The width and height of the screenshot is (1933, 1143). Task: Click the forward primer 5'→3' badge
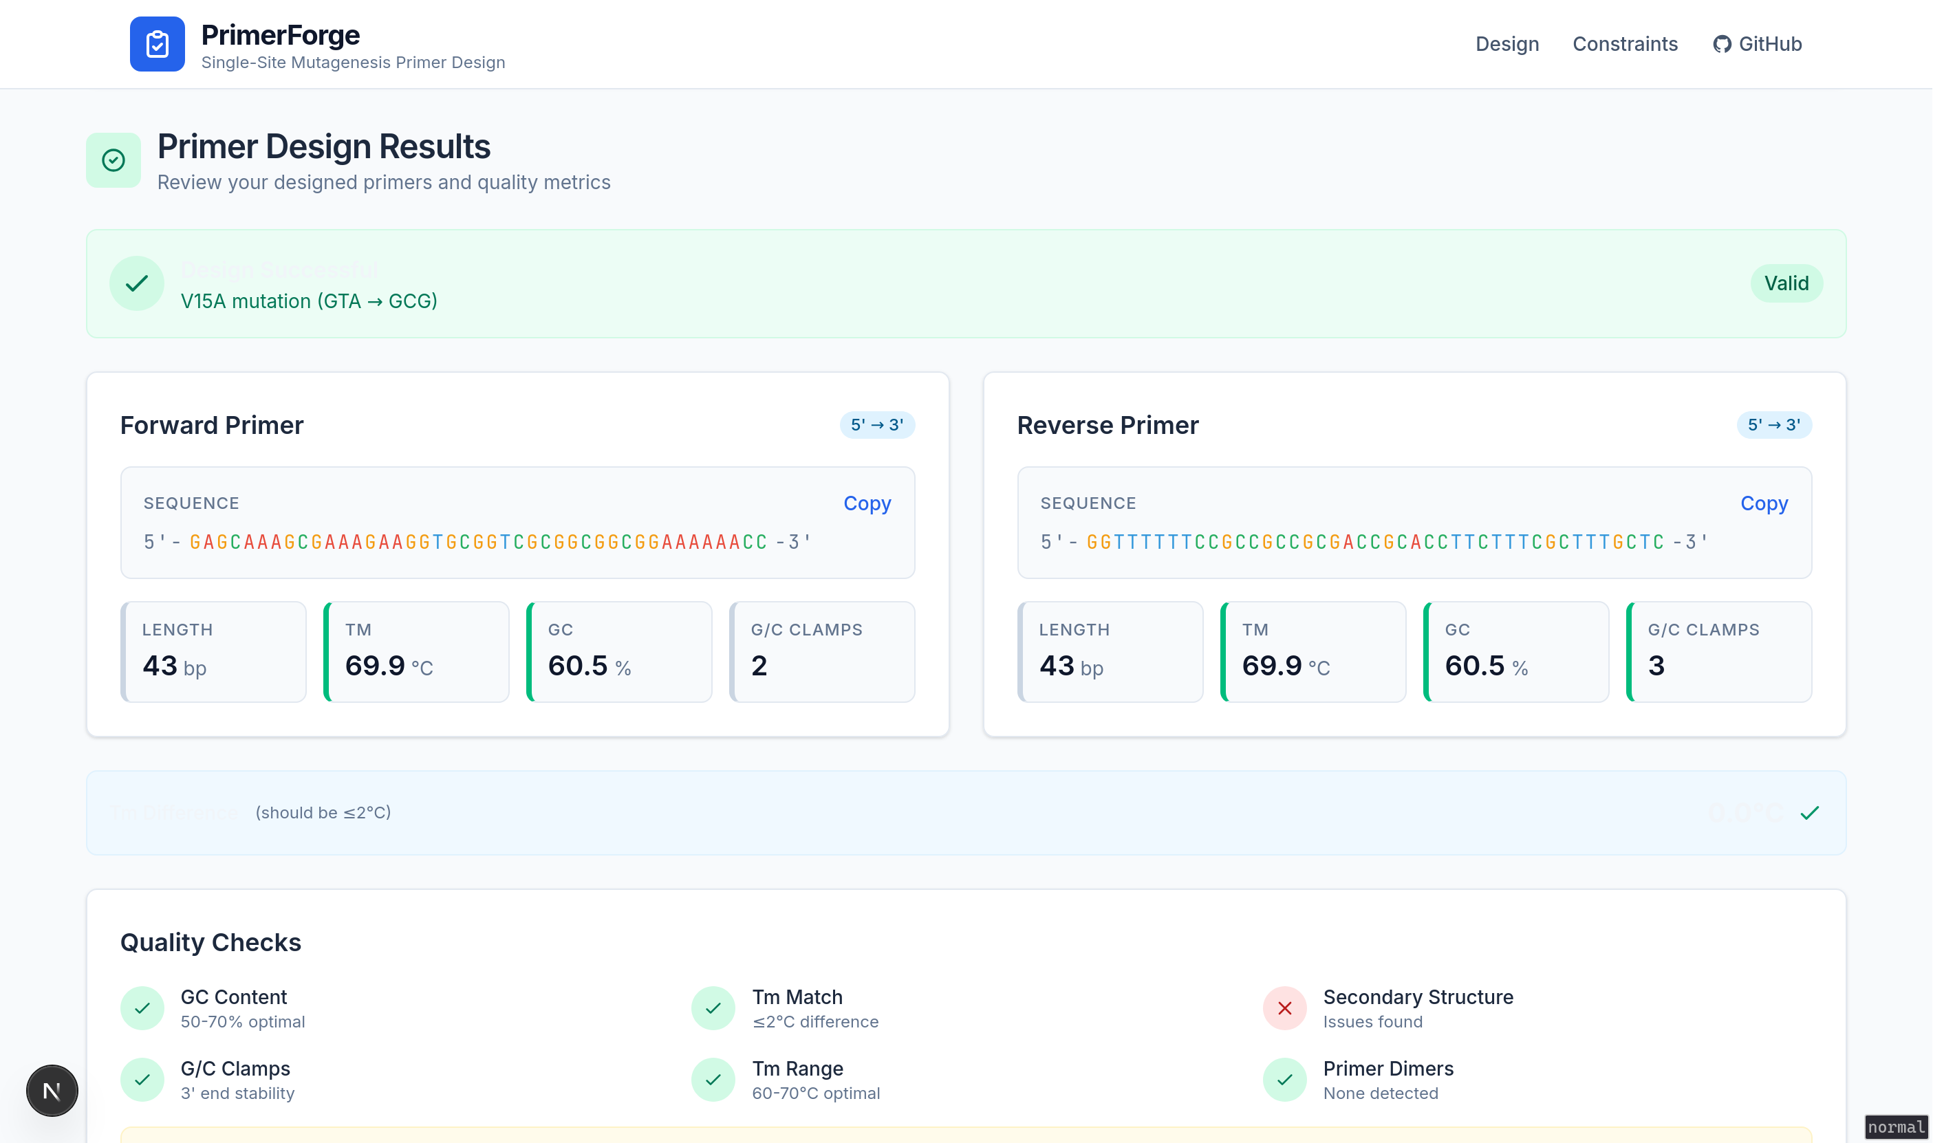877,424
